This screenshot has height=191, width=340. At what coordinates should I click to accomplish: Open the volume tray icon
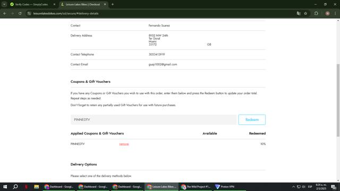pyautogui.click(x=303, y=187)
